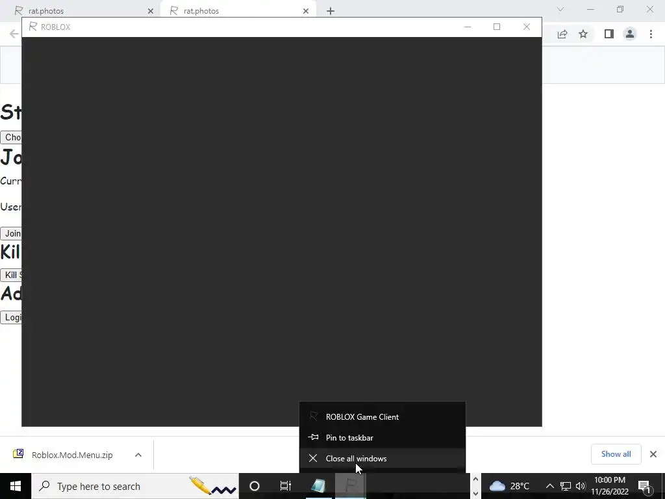Open the notepad-like app on taskbar
The width and height of the screenshot is (665, 499).
318,486
